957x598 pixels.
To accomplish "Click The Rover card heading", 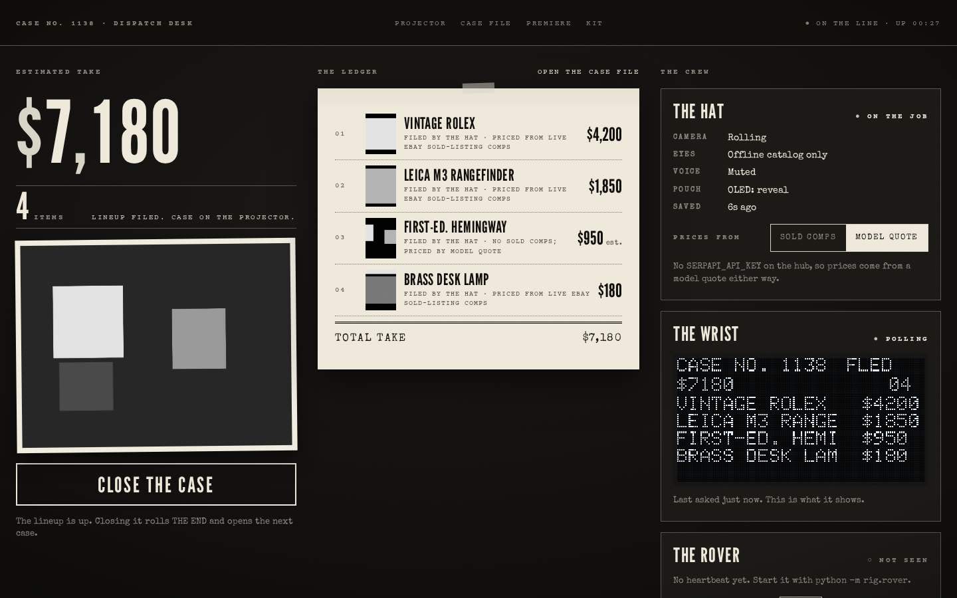I will [706, 555].
